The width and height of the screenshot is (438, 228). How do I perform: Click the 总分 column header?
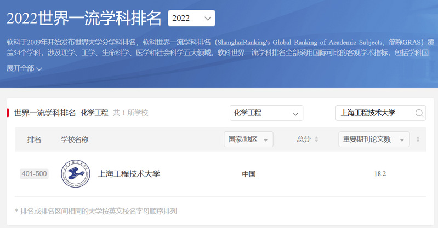(304, 139)
